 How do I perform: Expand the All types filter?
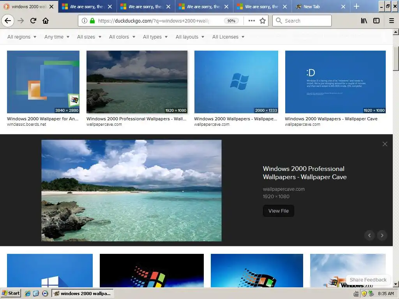tap(155, 37)
